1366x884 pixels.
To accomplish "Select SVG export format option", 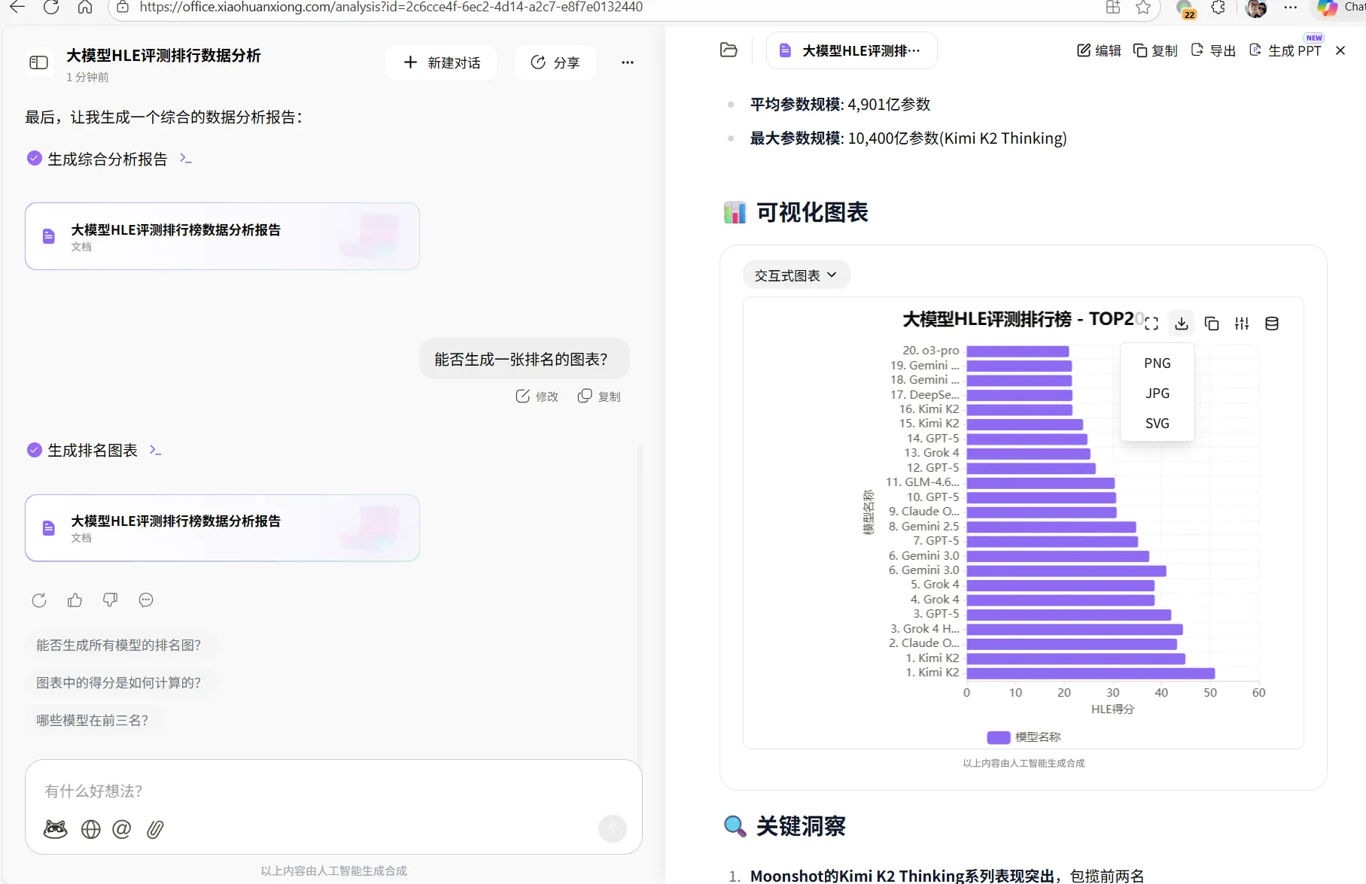I will [1157, 424].
